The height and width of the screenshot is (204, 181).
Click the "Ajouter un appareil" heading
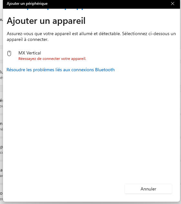(x=46, y=21)
